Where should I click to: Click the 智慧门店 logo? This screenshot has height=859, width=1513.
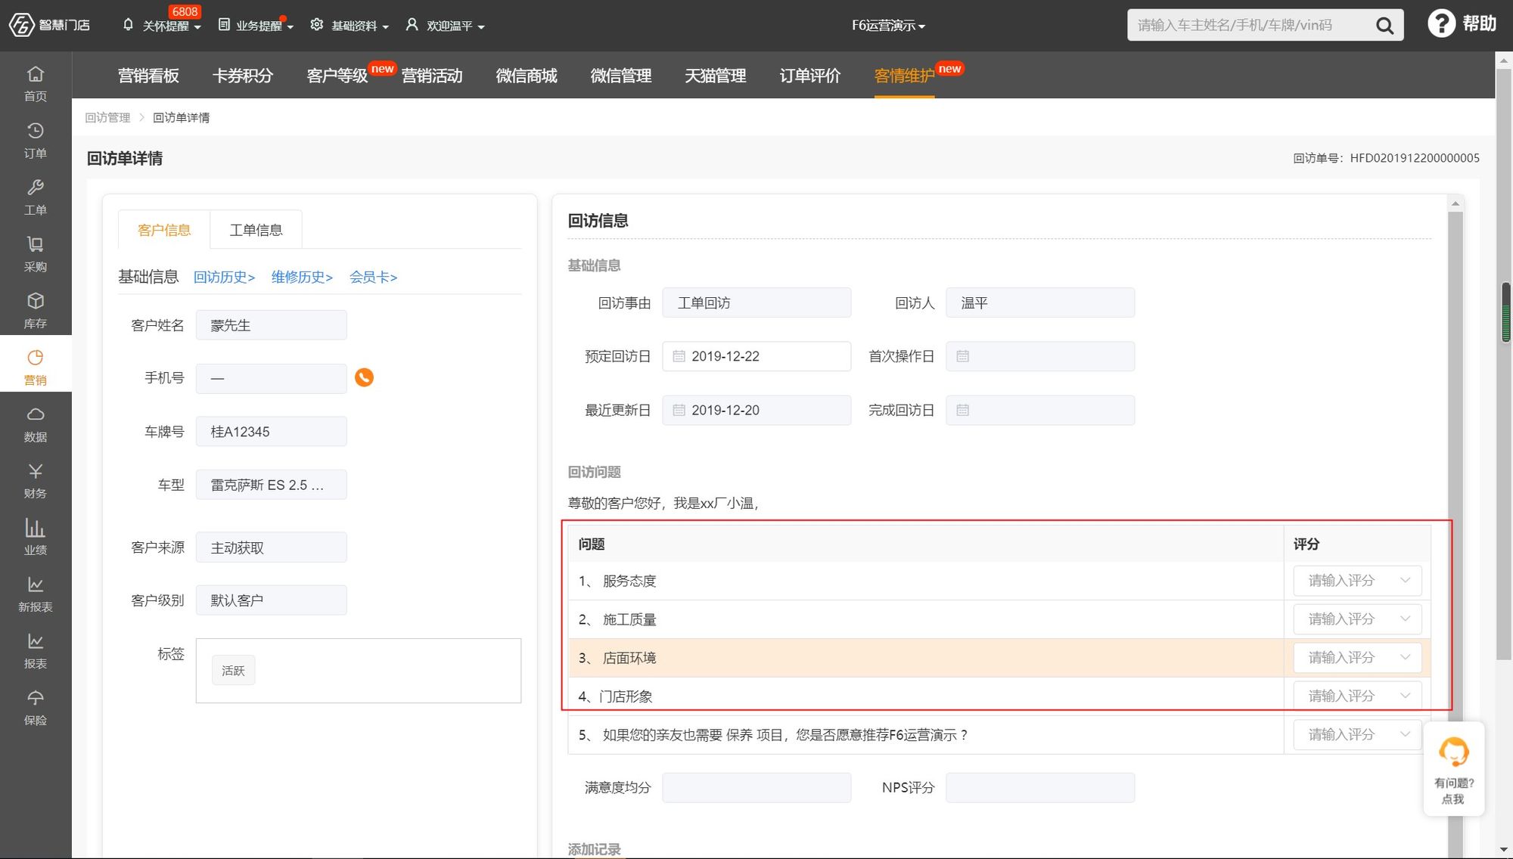click(x=49, y=25)
